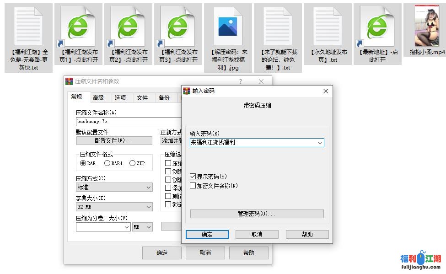Click the archive name input field
The height and width of the screenshot is (274, 446).
coord(128,122)
